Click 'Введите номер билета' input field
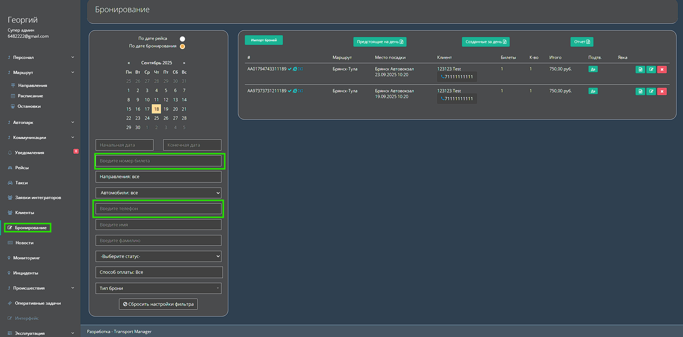This screenshot has width=683, height=337. click(x=159, y=161)
